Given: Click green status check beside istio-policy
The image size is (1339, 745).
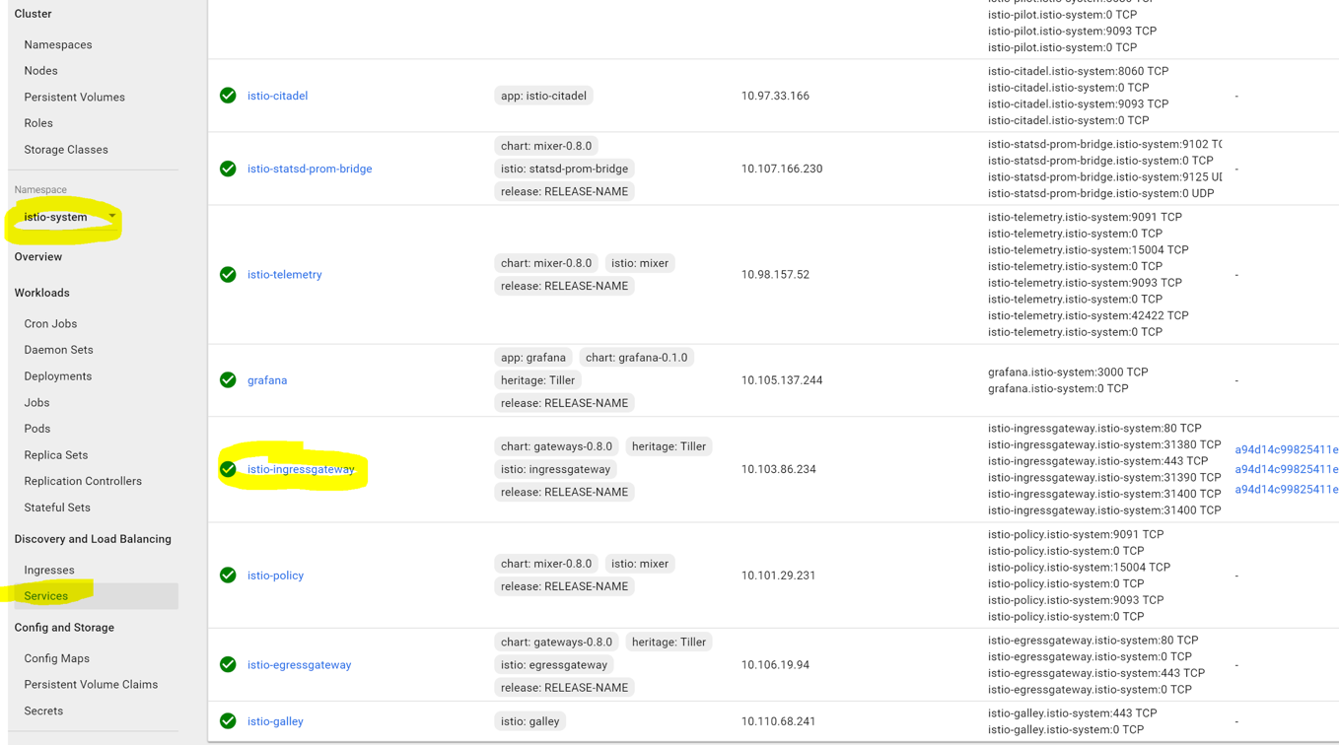Looking at the screenshot, I should 228,576.
